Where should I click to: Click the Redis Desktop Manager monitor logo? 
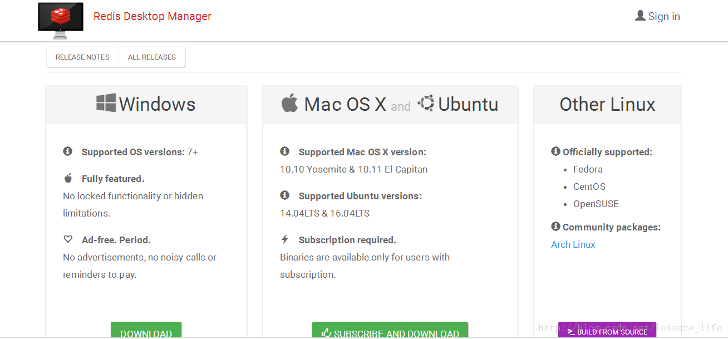click(x=61, y=21)
